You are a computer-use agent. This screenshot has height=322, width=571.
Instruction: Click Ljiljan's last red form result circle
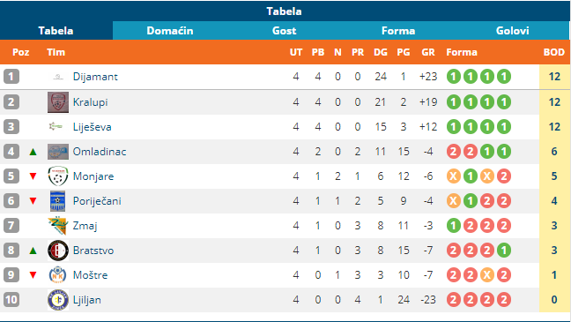pyautogui.click(x=504, y=300)
